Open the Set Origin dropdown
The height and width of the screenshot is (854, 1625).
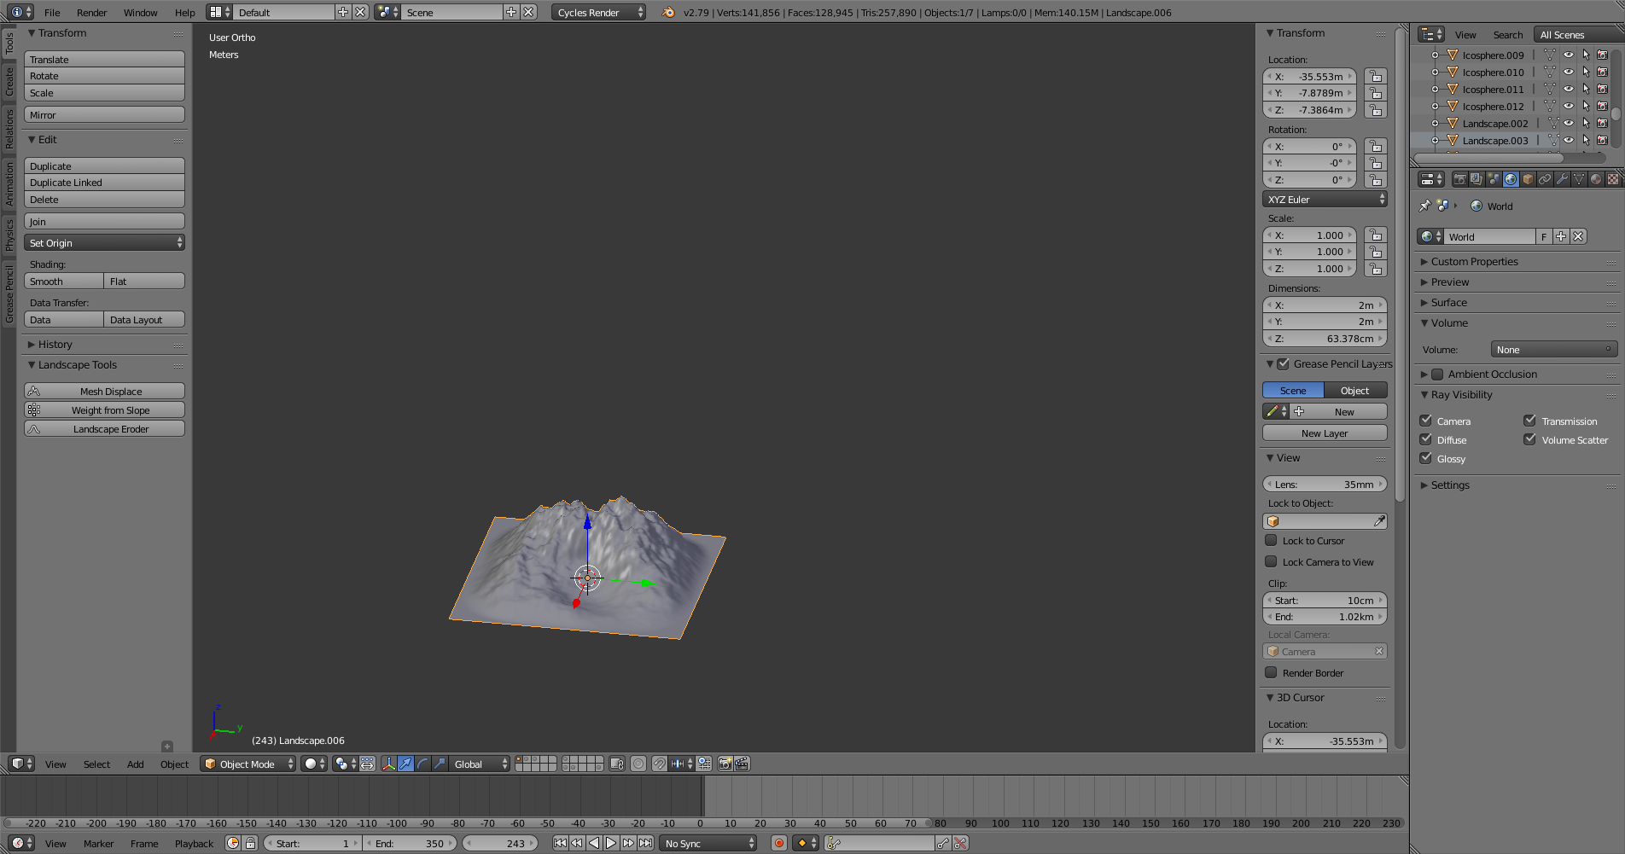point(104,243)
